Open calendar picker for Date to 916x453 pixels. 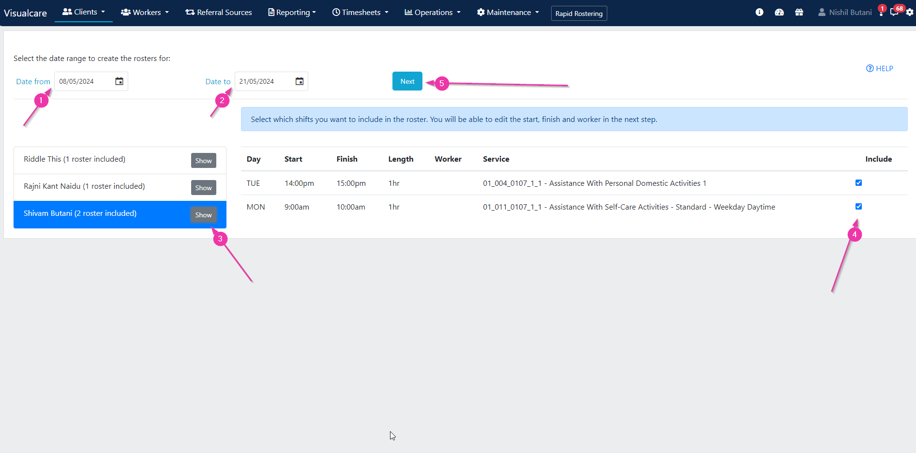point(300,81)
